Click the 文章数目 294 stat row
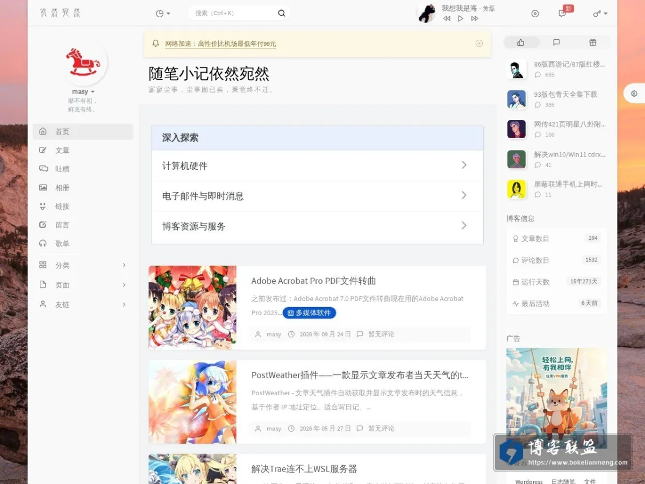Viewport: 645px width, 484px height. point(557,238)
